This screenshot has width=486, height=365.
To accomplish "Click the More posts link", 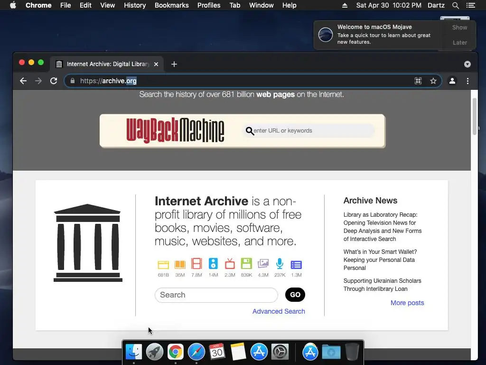I will (x=407, y=303).
